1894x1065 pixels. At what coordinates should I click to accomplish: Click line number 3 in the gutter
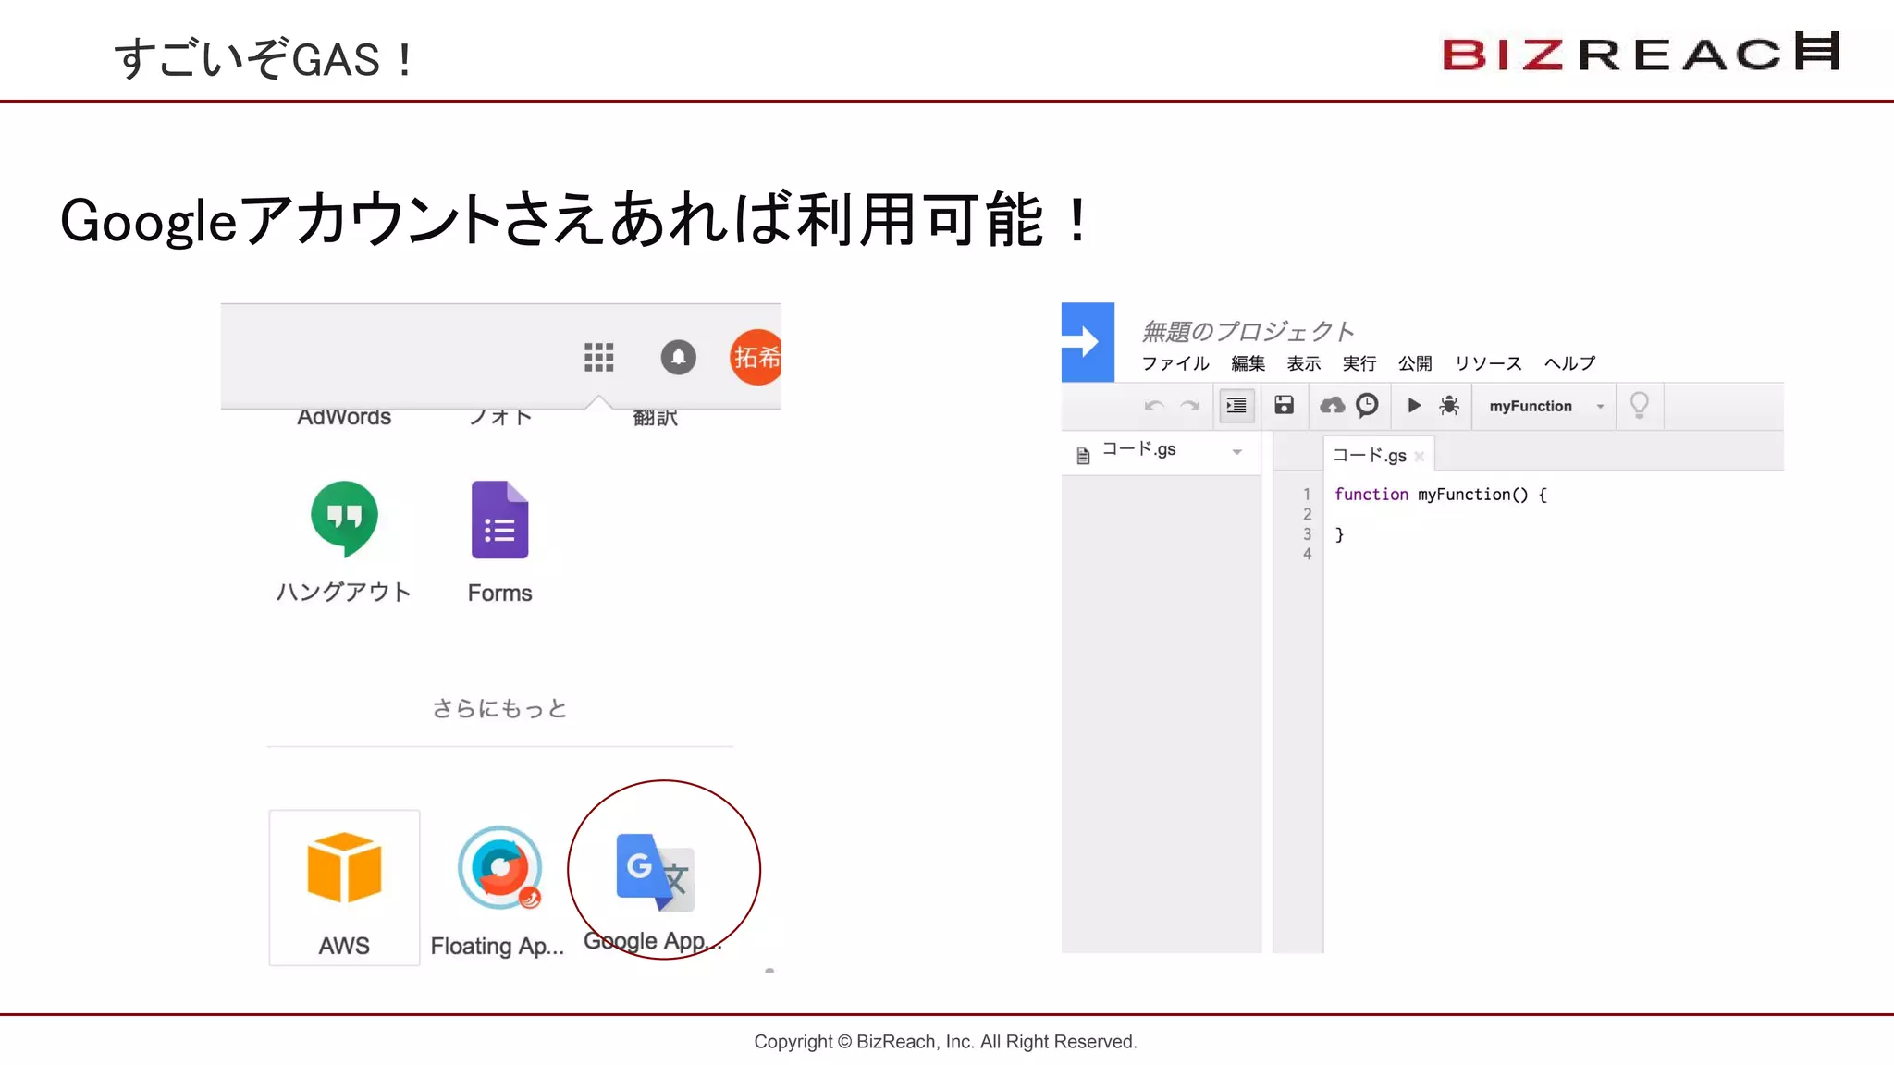click(x=1307, y=534)
